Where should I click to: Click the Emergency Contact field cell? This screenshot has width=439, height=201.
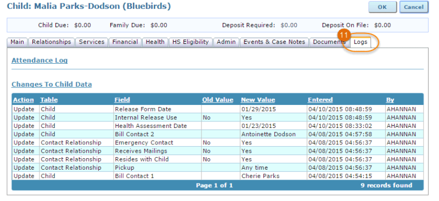pos(157,143)
